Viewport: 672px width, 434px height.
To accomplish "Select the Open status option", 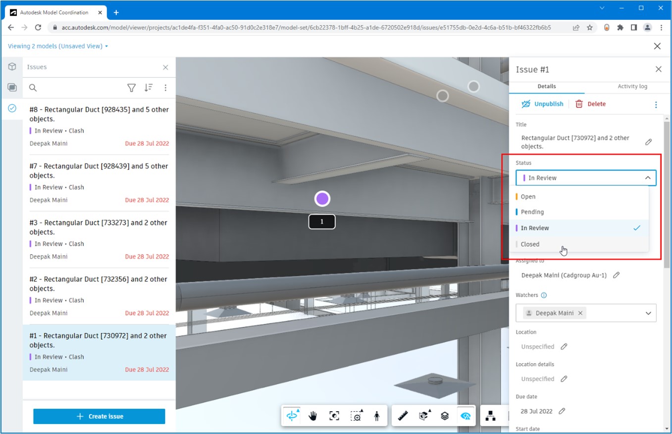I will click(x=528, y=197).
